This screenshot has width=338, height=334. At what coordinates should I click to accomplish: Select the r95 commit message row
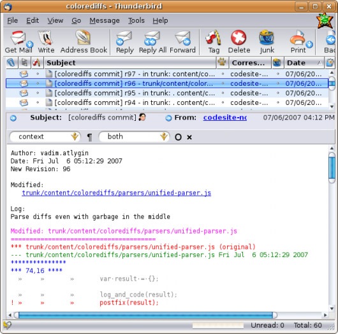pyautogui.click(x=167, y=93)
